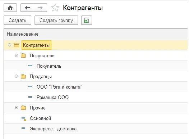Go to the home page icon
This screenshot has height=139, width=189.
pos(10,8)
